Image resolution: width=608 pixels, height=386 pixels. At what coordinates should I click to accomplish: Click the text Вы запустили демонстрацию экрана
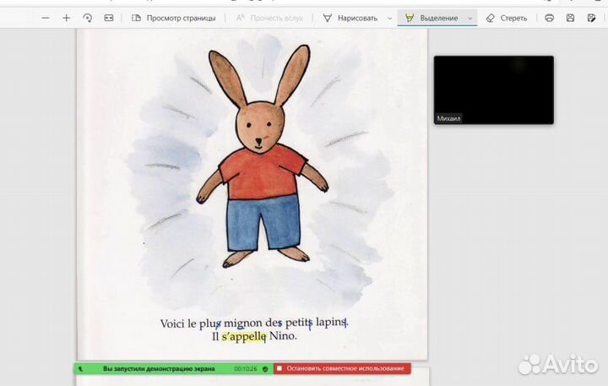coord(159,368)
